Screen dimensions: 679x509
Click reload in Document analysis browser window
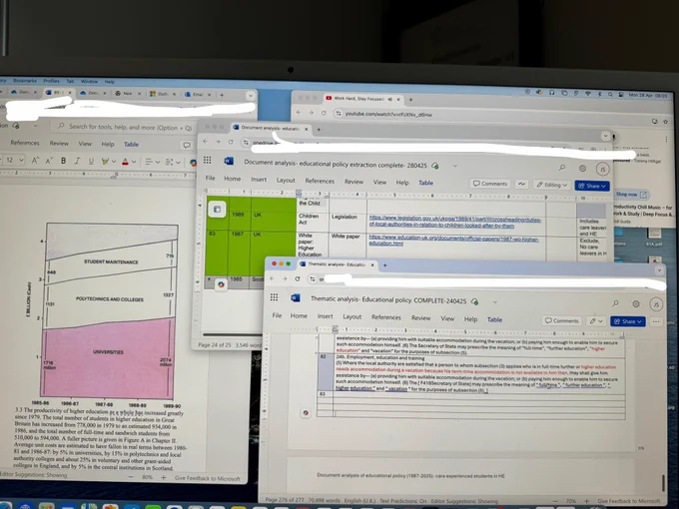[231, 142]
